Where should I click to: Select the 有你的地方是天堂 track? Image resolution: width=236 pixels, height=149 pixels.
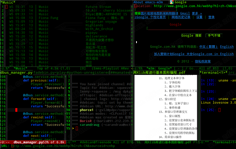click(98, 55)
